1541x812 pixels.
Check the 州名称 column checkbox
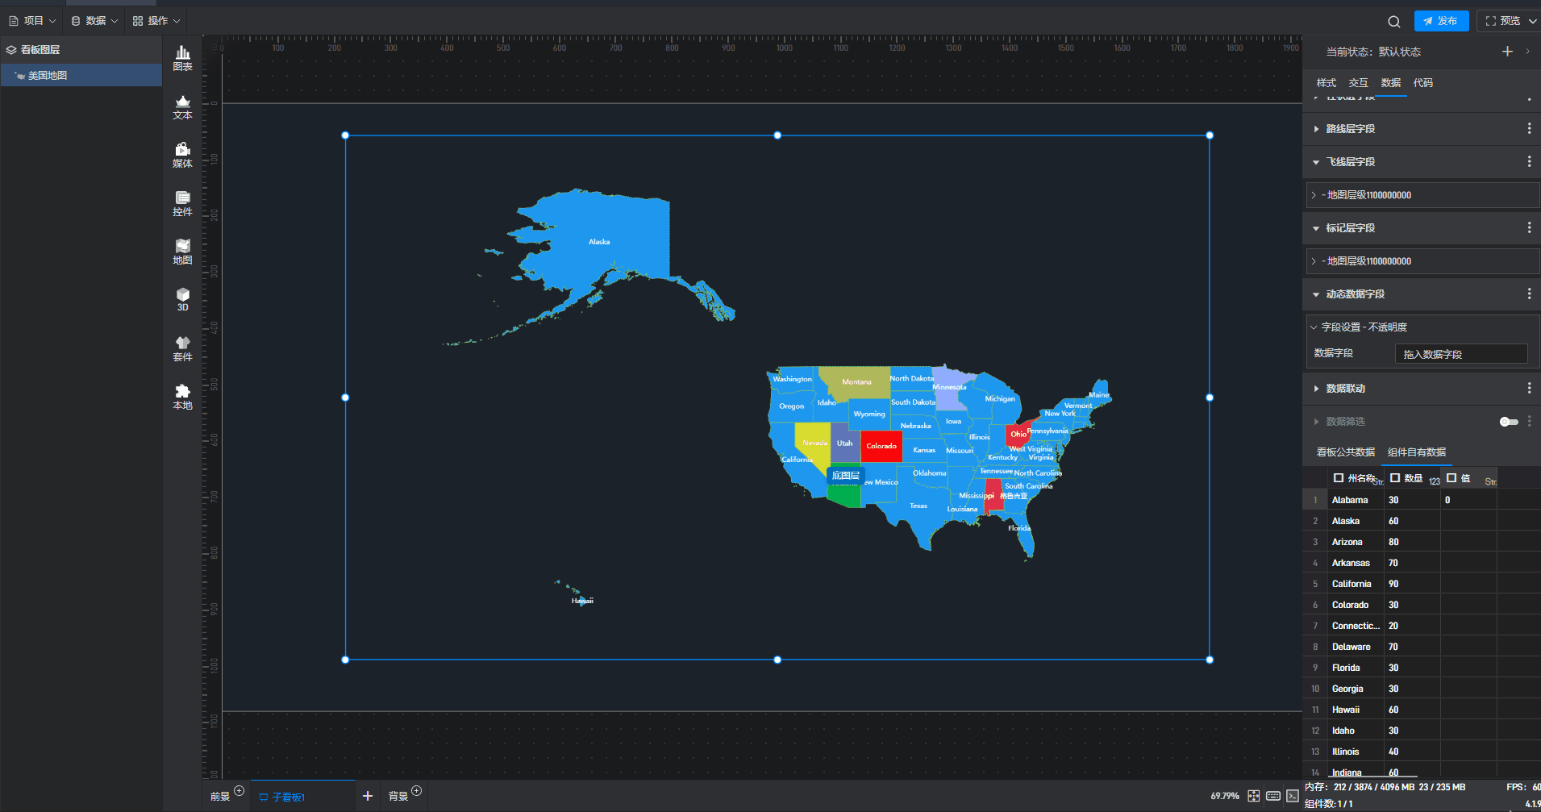pyautogui.click(x=1339, y=478)
